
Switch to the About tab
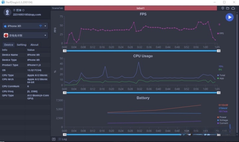(x=34, y=45)
